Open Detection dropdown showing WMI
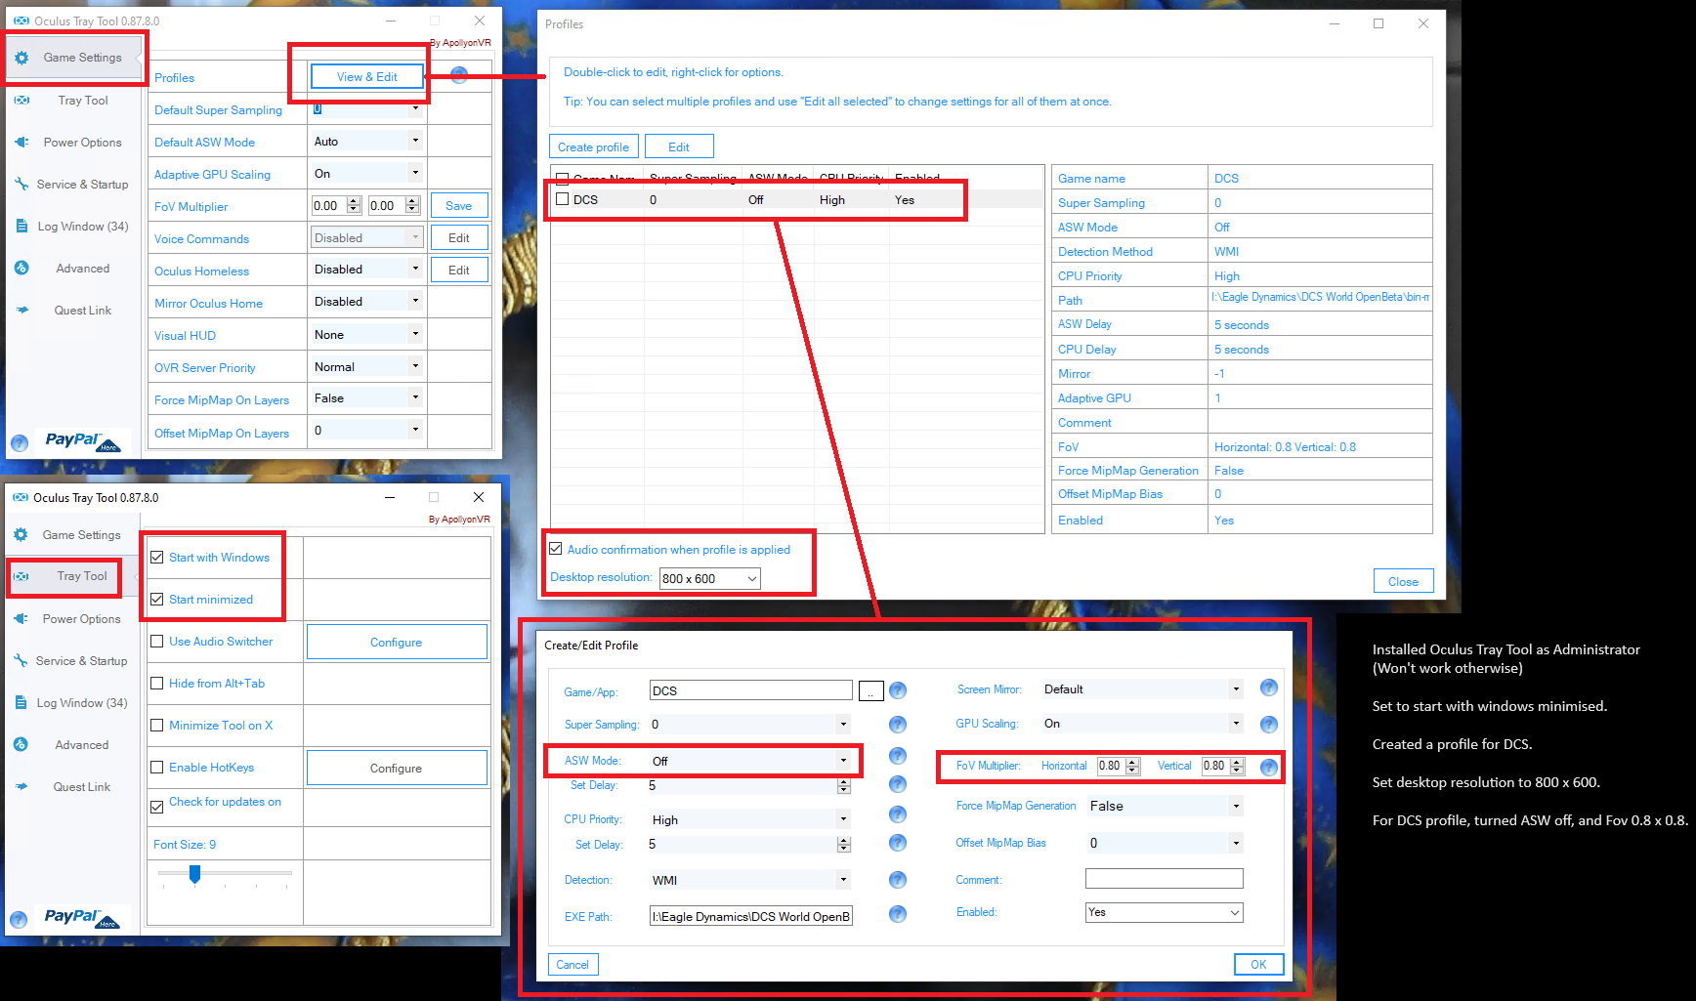The image size is (1696, 1001). [749, 880]
